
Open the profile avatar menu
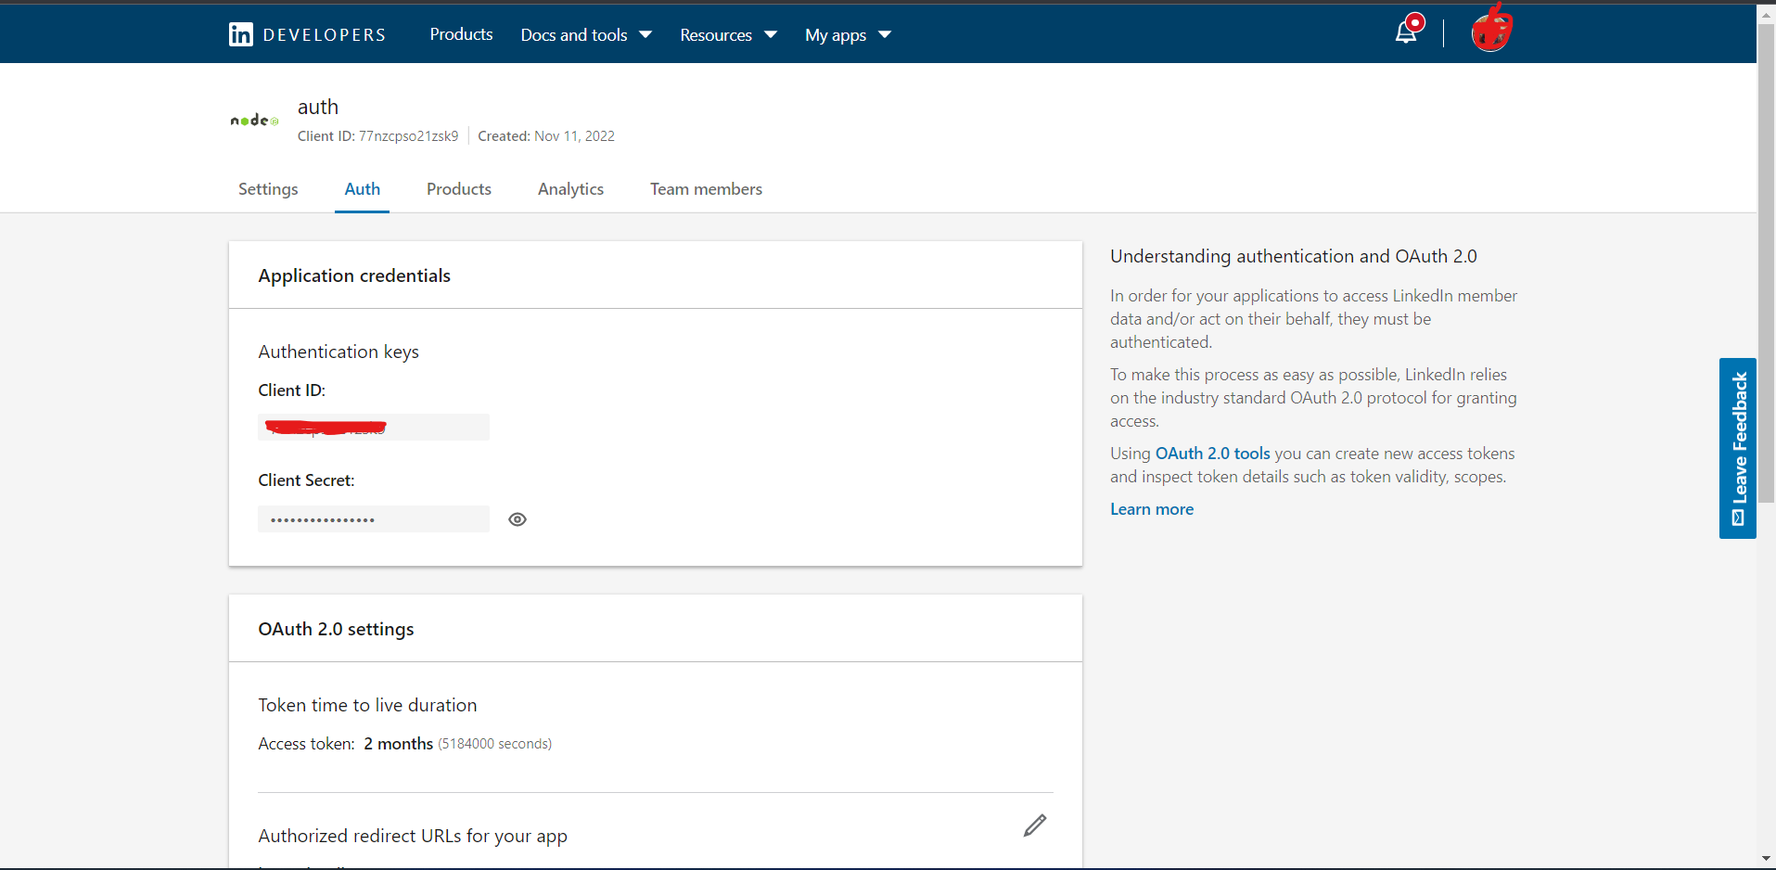tap(1490, 31)
